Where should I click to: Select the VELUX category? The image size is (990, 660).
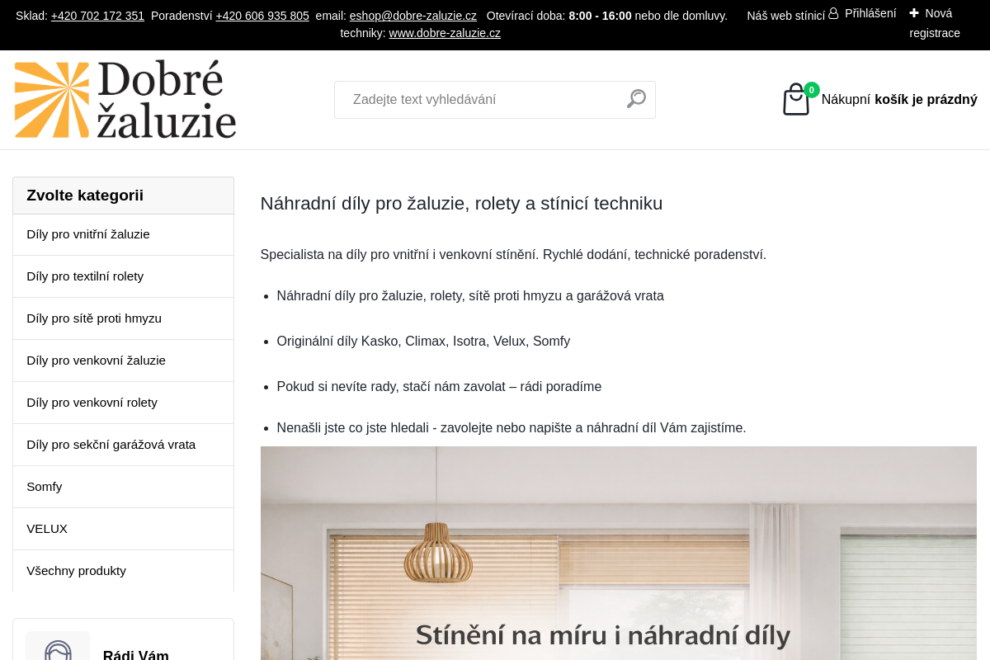pyautogui.click(x=47, y=528)
